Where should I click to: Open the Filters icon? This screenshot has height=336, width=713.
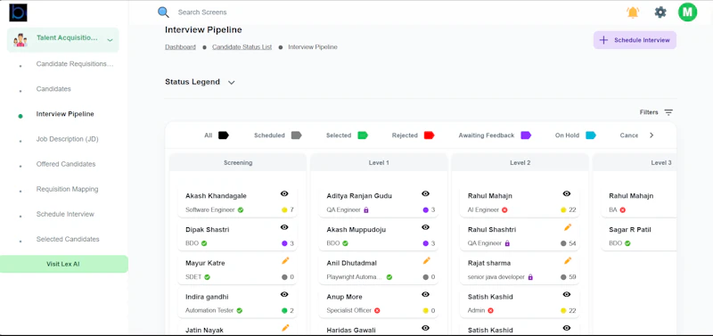tap(668, 112)
